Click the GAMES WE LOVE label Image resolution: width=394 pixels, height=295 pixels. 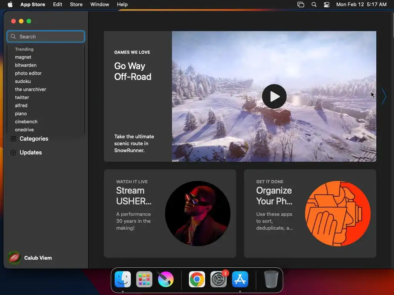pyautogui.click(x=132, y=52)
